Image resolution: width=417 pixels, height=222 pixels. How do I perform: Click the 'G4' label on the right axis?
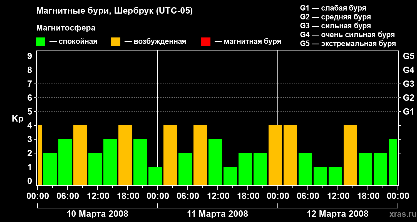408,70
